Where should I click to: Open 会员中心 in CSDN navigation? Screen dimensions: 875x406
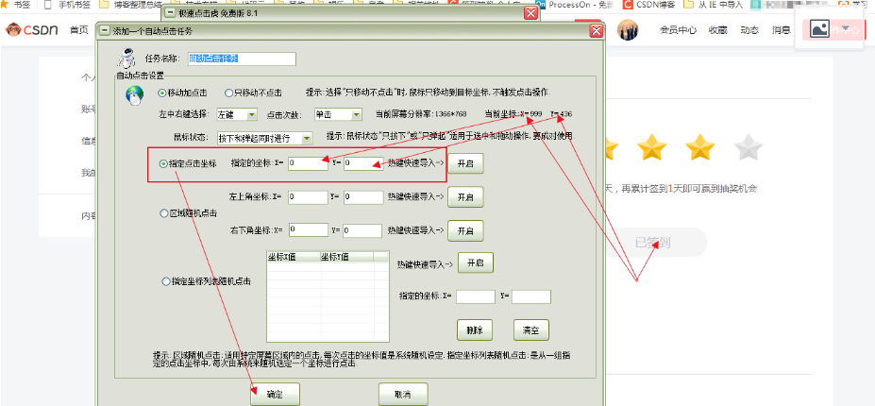click(x=678, y=30)
